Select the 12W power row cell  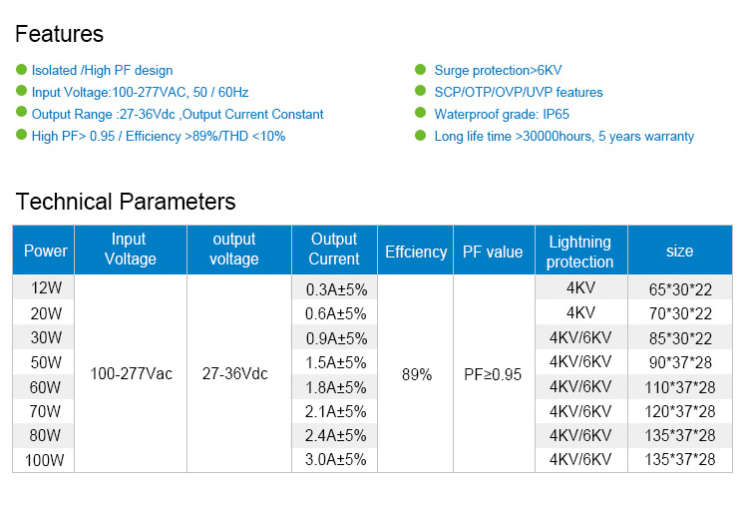click(45, 289)
